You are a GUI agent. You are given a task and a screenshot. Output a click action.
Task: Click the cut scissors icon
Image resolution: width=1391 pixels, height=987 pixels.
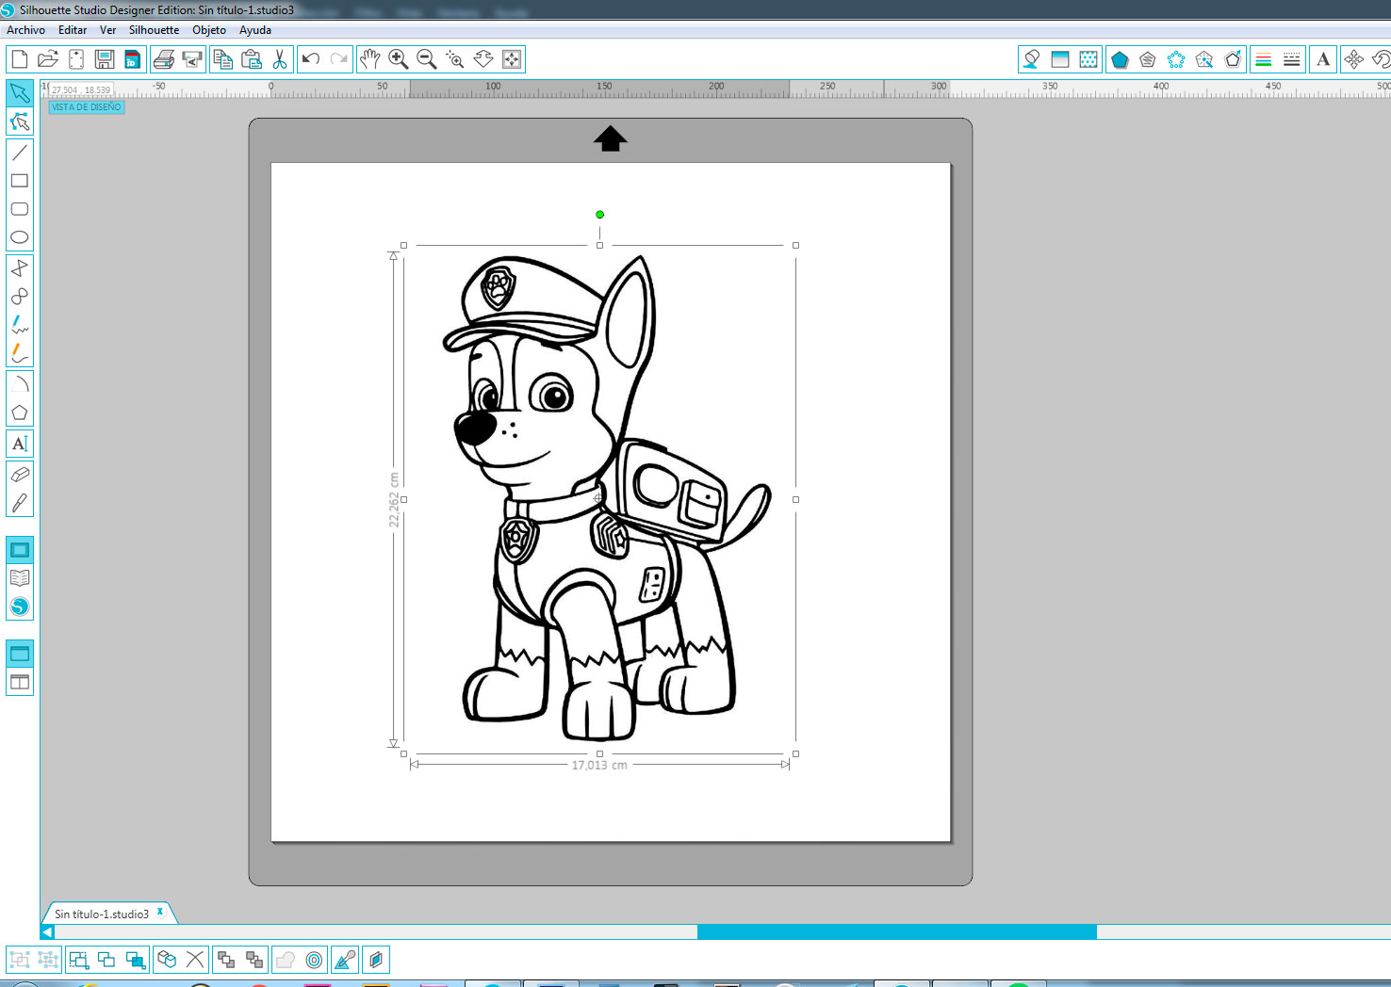(280, 59)
